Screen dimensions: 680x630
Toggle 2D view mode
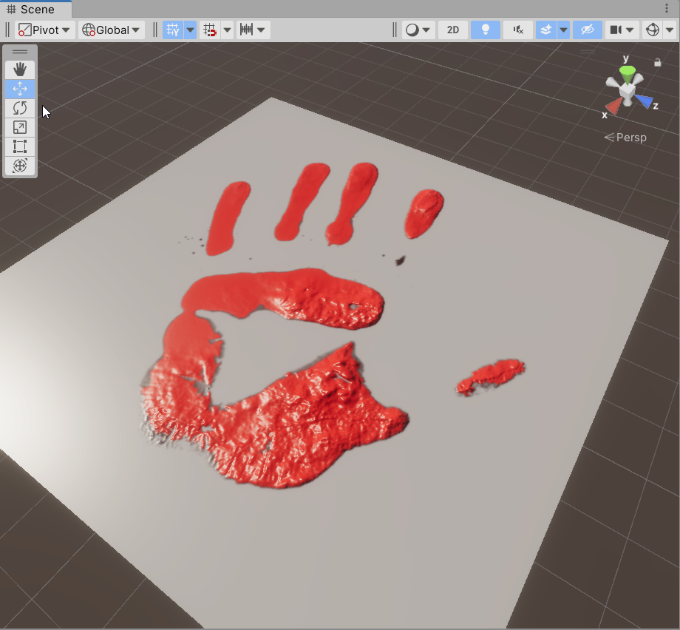(453, 30)
